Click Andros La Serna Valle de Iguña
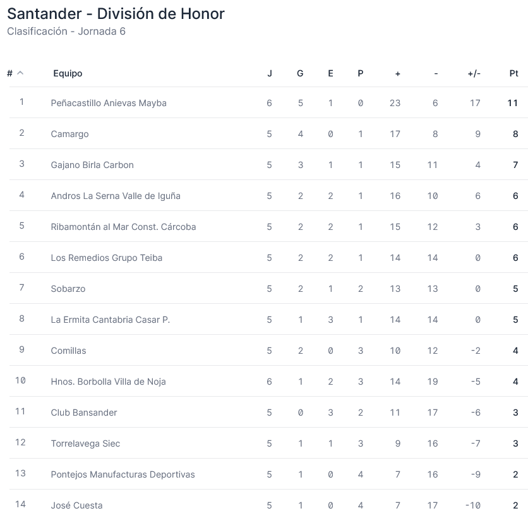This screenshot has width=528, height=518. (x=116, y=196)
